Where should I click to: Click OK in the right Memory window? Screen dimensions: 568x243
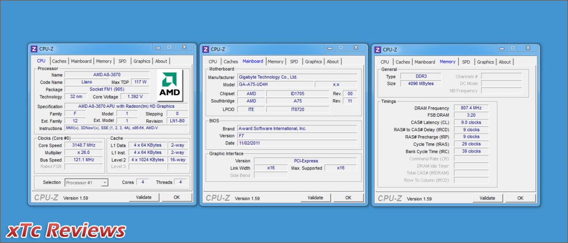click(x=520, y=198)
